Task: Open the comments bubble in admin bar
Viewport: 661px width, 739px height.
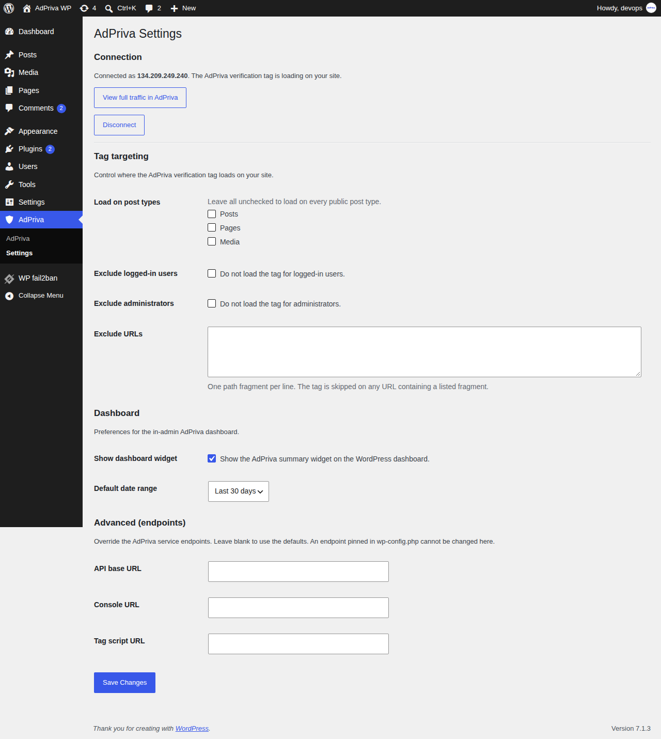Action: coord(149,8)
